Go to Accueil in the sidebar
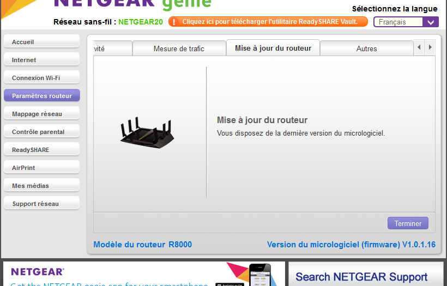The height and width of the screenshot is (286, 447). coord(41,42)
